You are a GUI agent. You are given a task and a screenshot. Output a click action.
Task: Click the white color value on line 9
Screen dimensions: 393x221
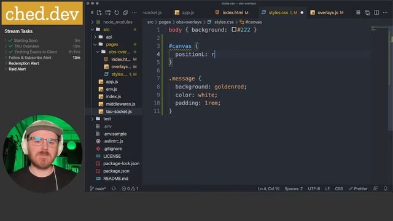click(206, 95)
